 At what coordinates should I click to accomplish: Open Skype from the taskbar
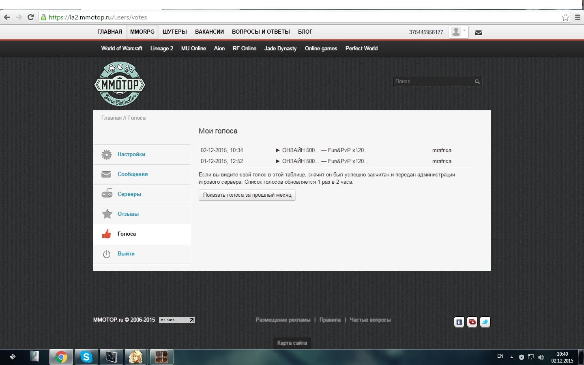click(86, 357)
